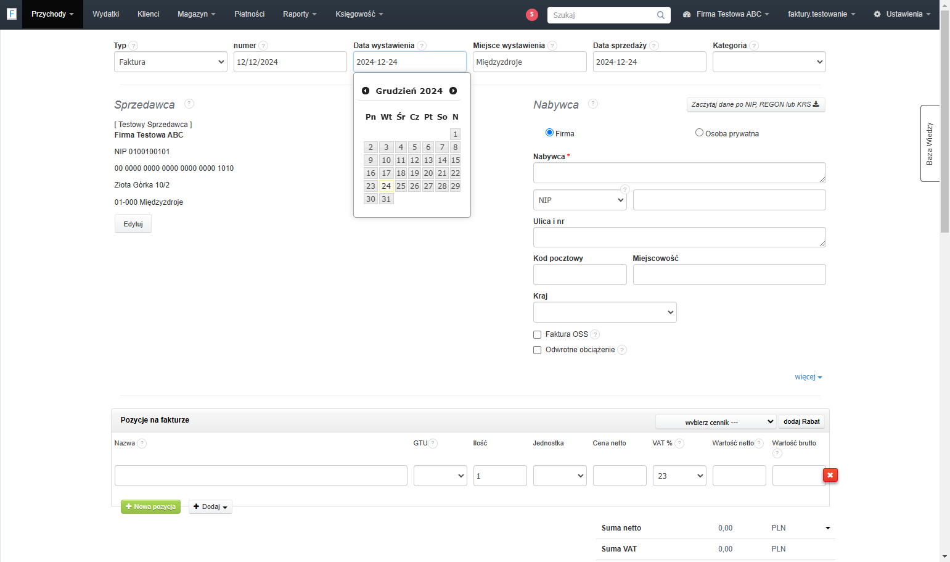Image resolution: width=950 pixels, height=562 pixels.
Task: Show help for Data sprzedaży field
Action: pyautogui.click(x=654, y=46)
